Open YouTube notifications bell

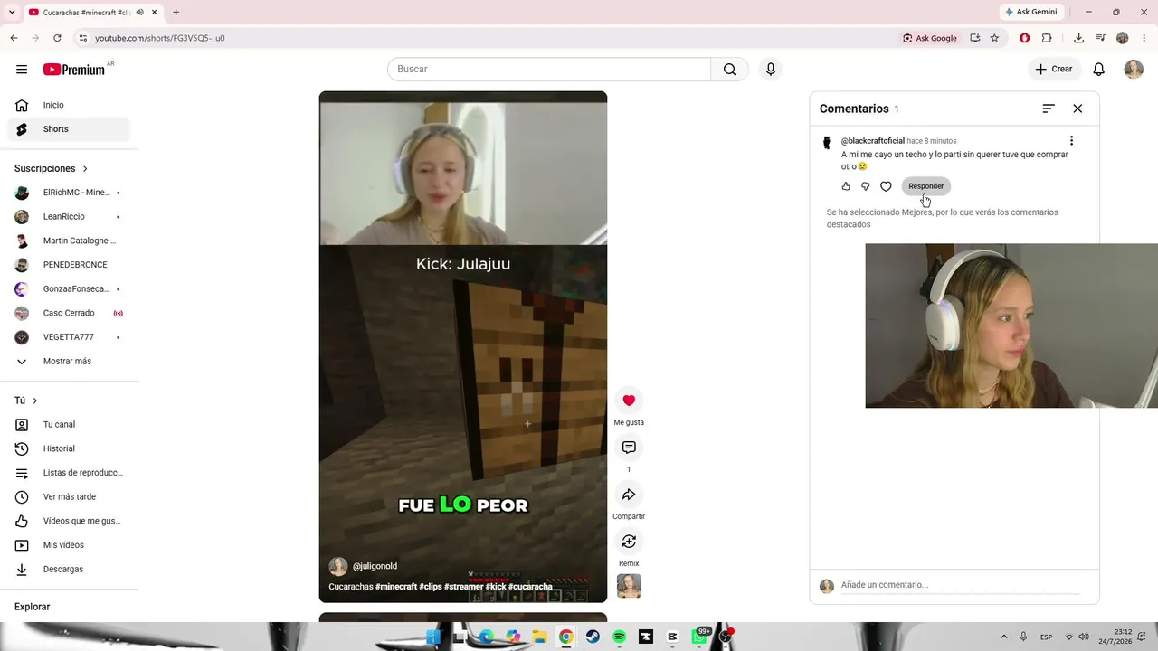coord(1099,70)
